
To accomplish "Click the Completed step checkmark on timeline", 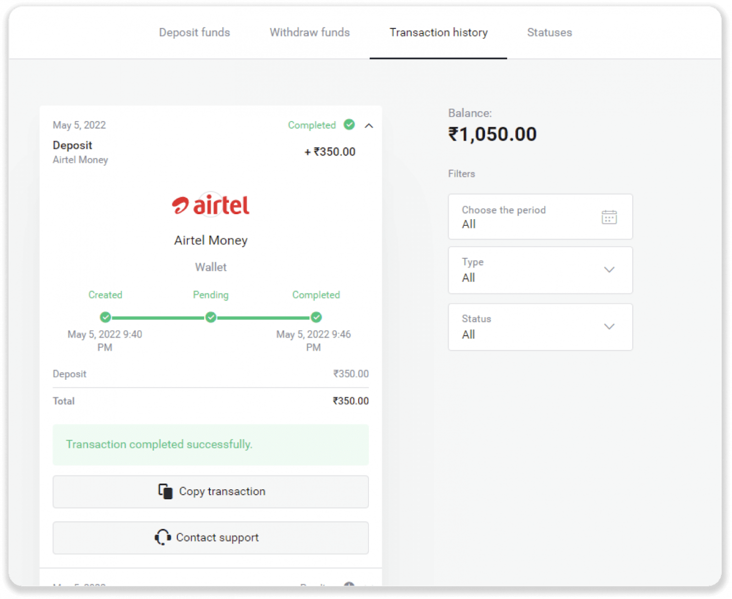I will (316, 317).
